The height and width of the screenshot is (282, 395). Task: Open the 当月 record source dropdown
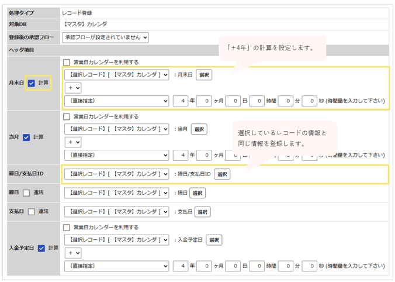[x=117, y=129]
